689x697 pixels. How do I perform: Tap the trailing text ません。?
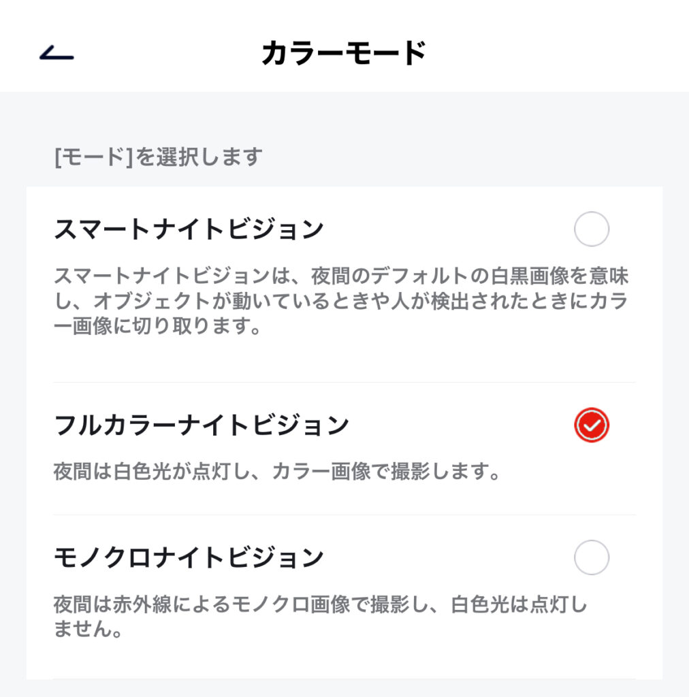point(88,629)
